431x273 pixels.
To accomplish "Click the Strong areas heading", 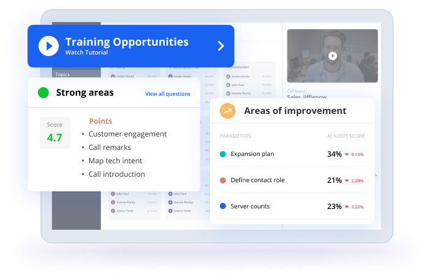I will point(85,93).
